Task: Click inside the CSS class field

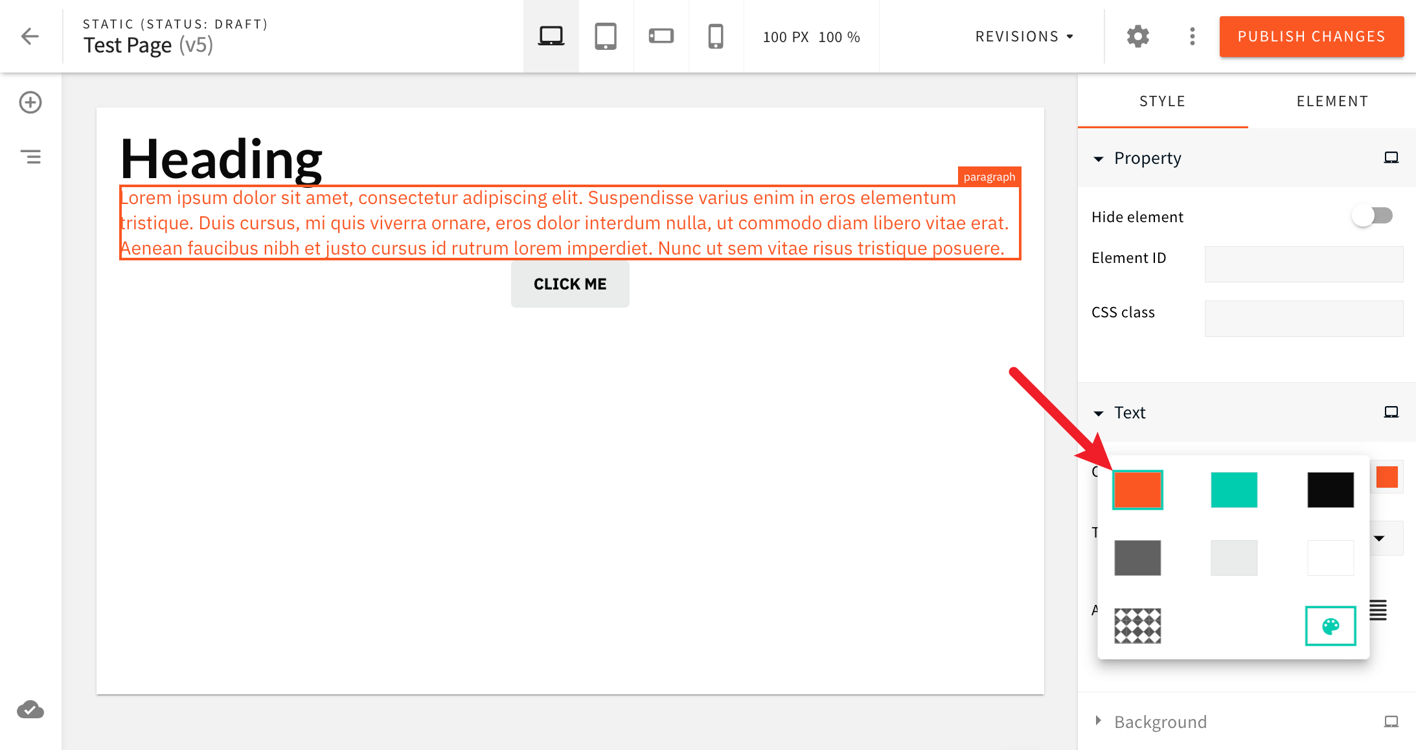Action: tap(1303, 318)
